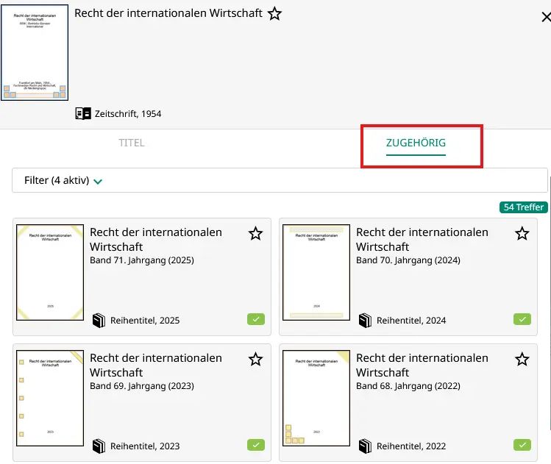Switch to the TITEL tab
The image size is (551, 464).
[132, 143]
